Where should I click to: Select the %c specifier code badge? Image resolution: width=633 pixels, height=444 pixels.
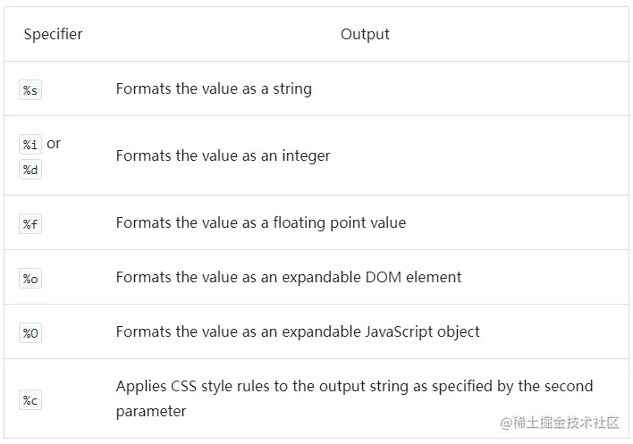click(x=30, y=400)
